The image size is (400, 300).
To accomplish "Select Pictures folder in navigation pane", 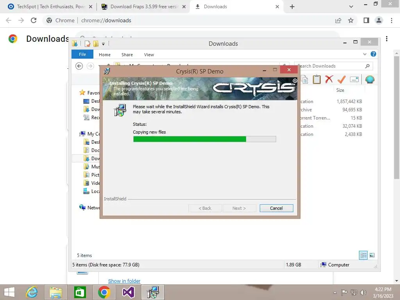I will click(91, 175).
